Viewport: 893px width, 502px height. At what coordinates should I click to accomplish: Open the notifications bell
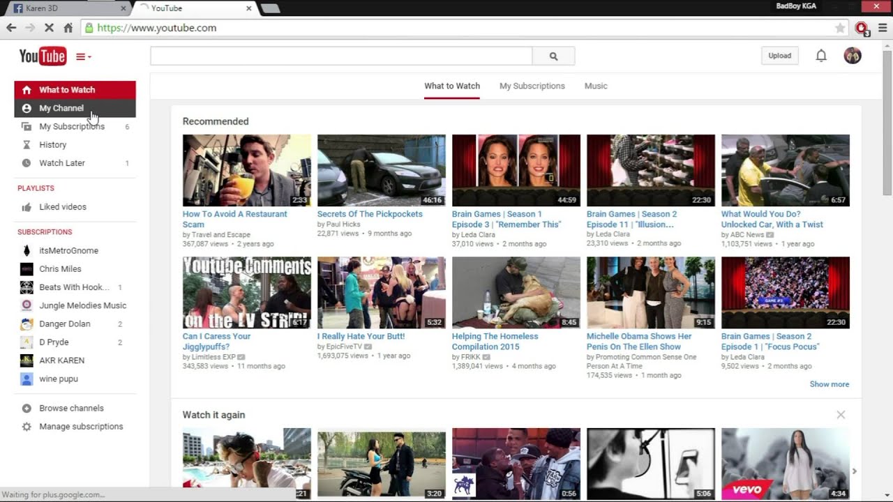coord(821,56)
